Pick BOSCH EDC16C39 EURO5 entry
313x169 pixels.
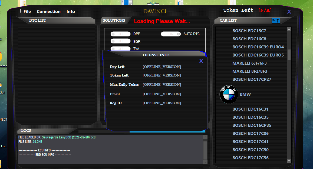tap(258, 55)
